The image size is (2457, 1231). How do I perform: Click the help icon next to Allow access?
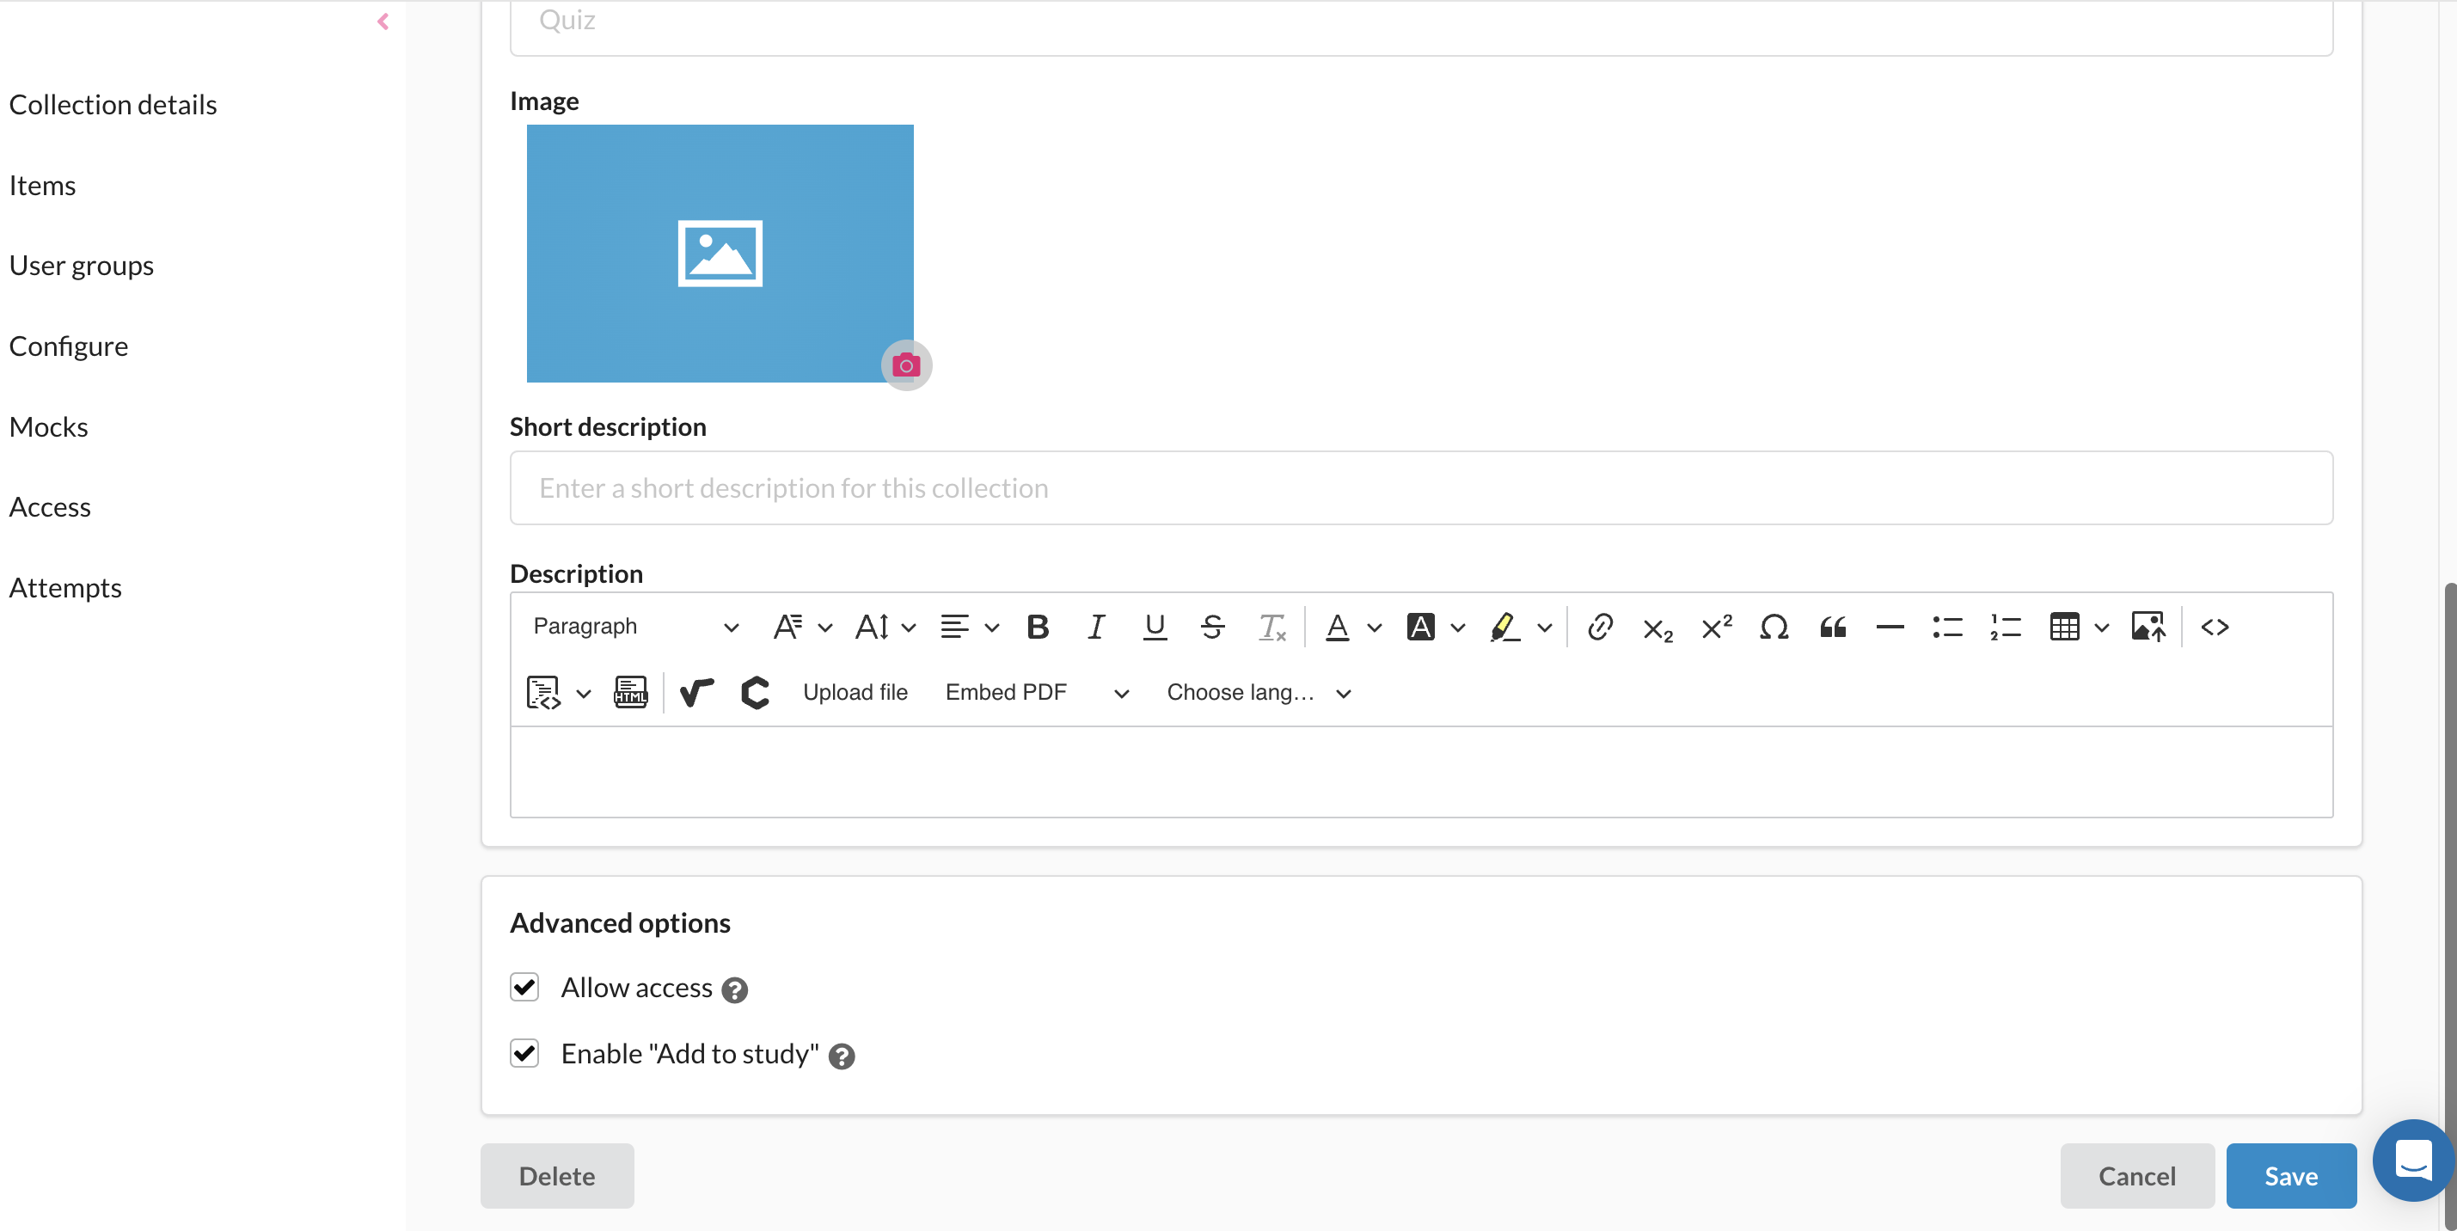734,989
